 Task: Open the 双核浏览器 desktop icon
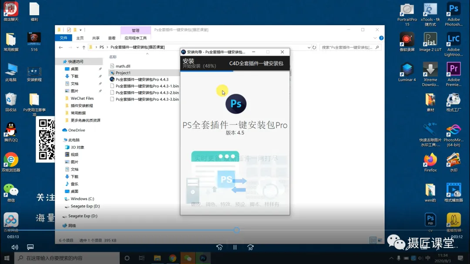click(11, 162)
